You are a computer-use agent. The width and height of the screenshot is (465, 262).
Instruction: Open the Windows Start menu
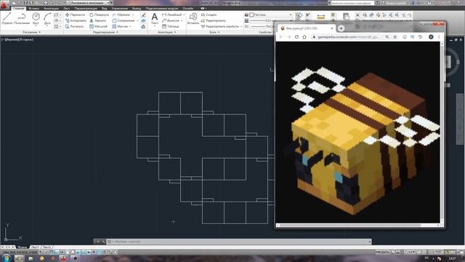point(6,258)
